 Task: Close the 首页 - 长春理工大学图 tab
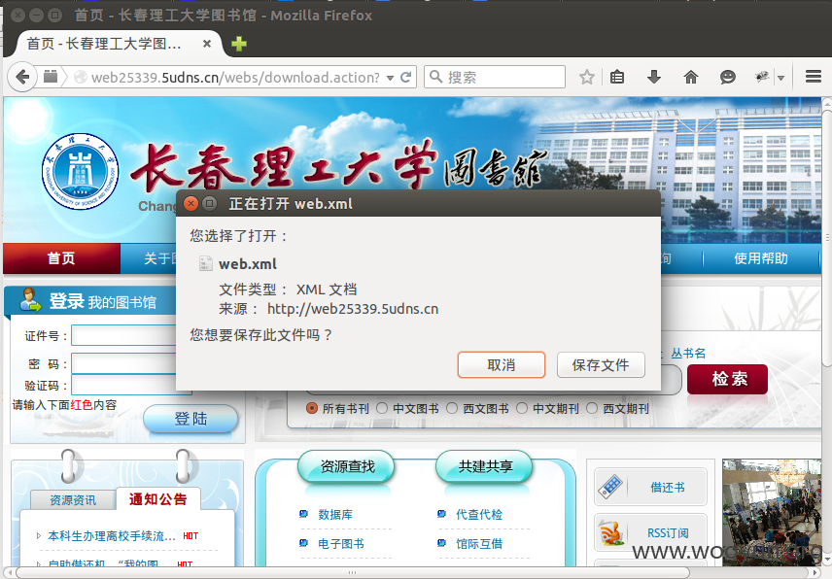tap(207, 44)
